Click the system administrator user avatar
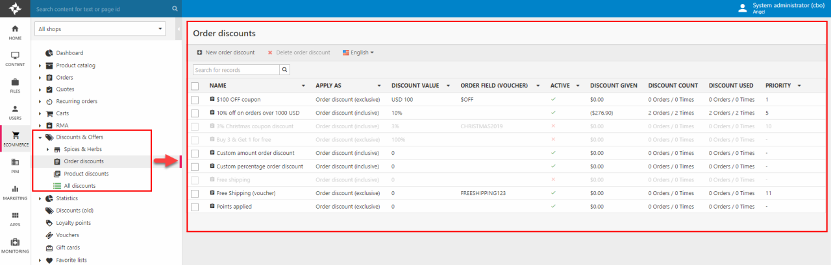Viewport: 831px width, 265px height. tap(743, 8)
